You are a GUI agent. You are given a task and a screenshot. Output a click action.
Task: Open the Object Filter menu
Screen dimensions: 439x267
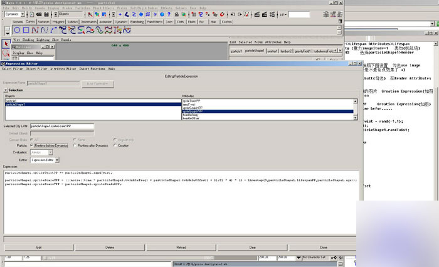pyautogui.click(x=36, y=69)
